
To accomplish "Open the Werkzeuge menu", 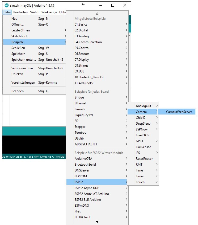I will pyautogui.click(x=49, y=12).
